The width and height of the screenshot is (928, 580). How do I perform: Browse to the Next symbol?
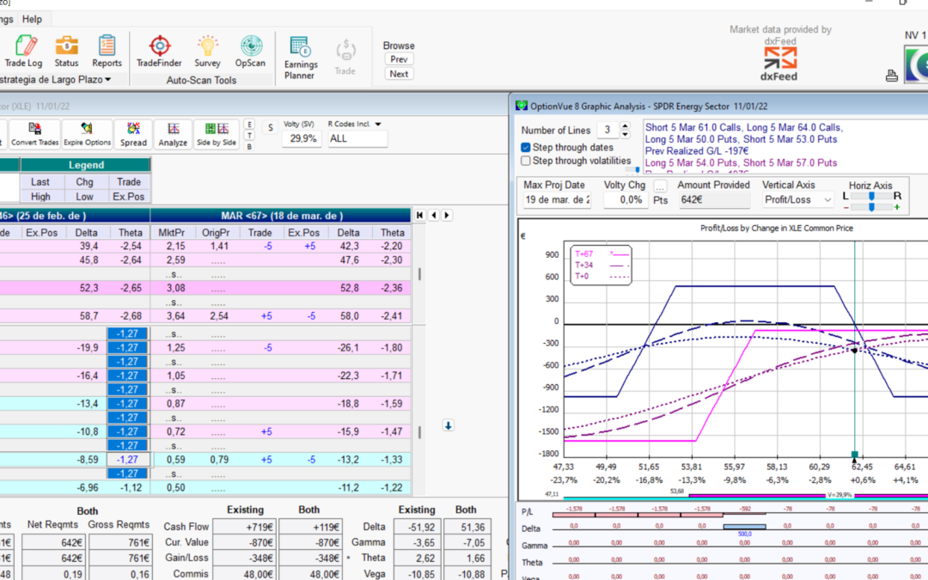pos(399,74)
